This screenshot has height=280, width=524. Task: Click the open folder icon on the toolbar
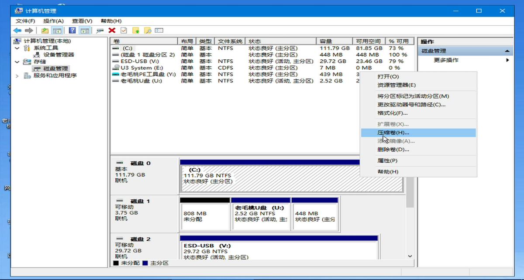tap(45, 30)
